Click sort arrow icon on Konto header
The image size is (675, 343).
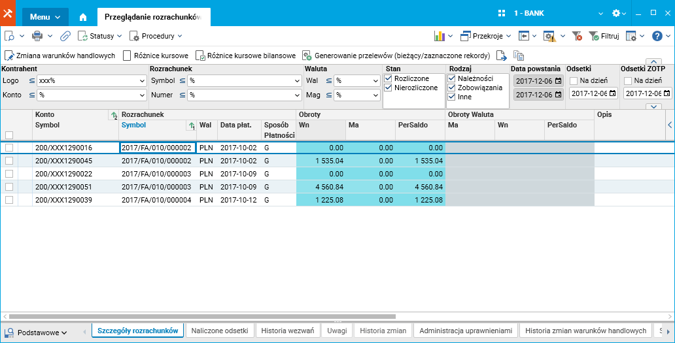[114, 115]
